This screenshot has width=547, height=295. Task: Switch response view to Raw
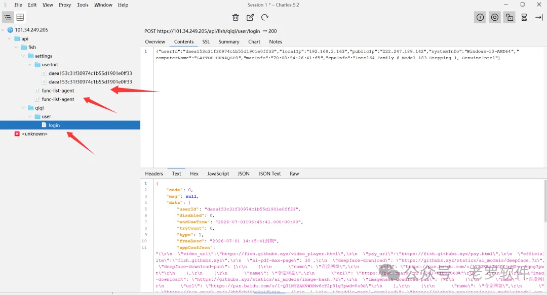[x=294, y=174]
